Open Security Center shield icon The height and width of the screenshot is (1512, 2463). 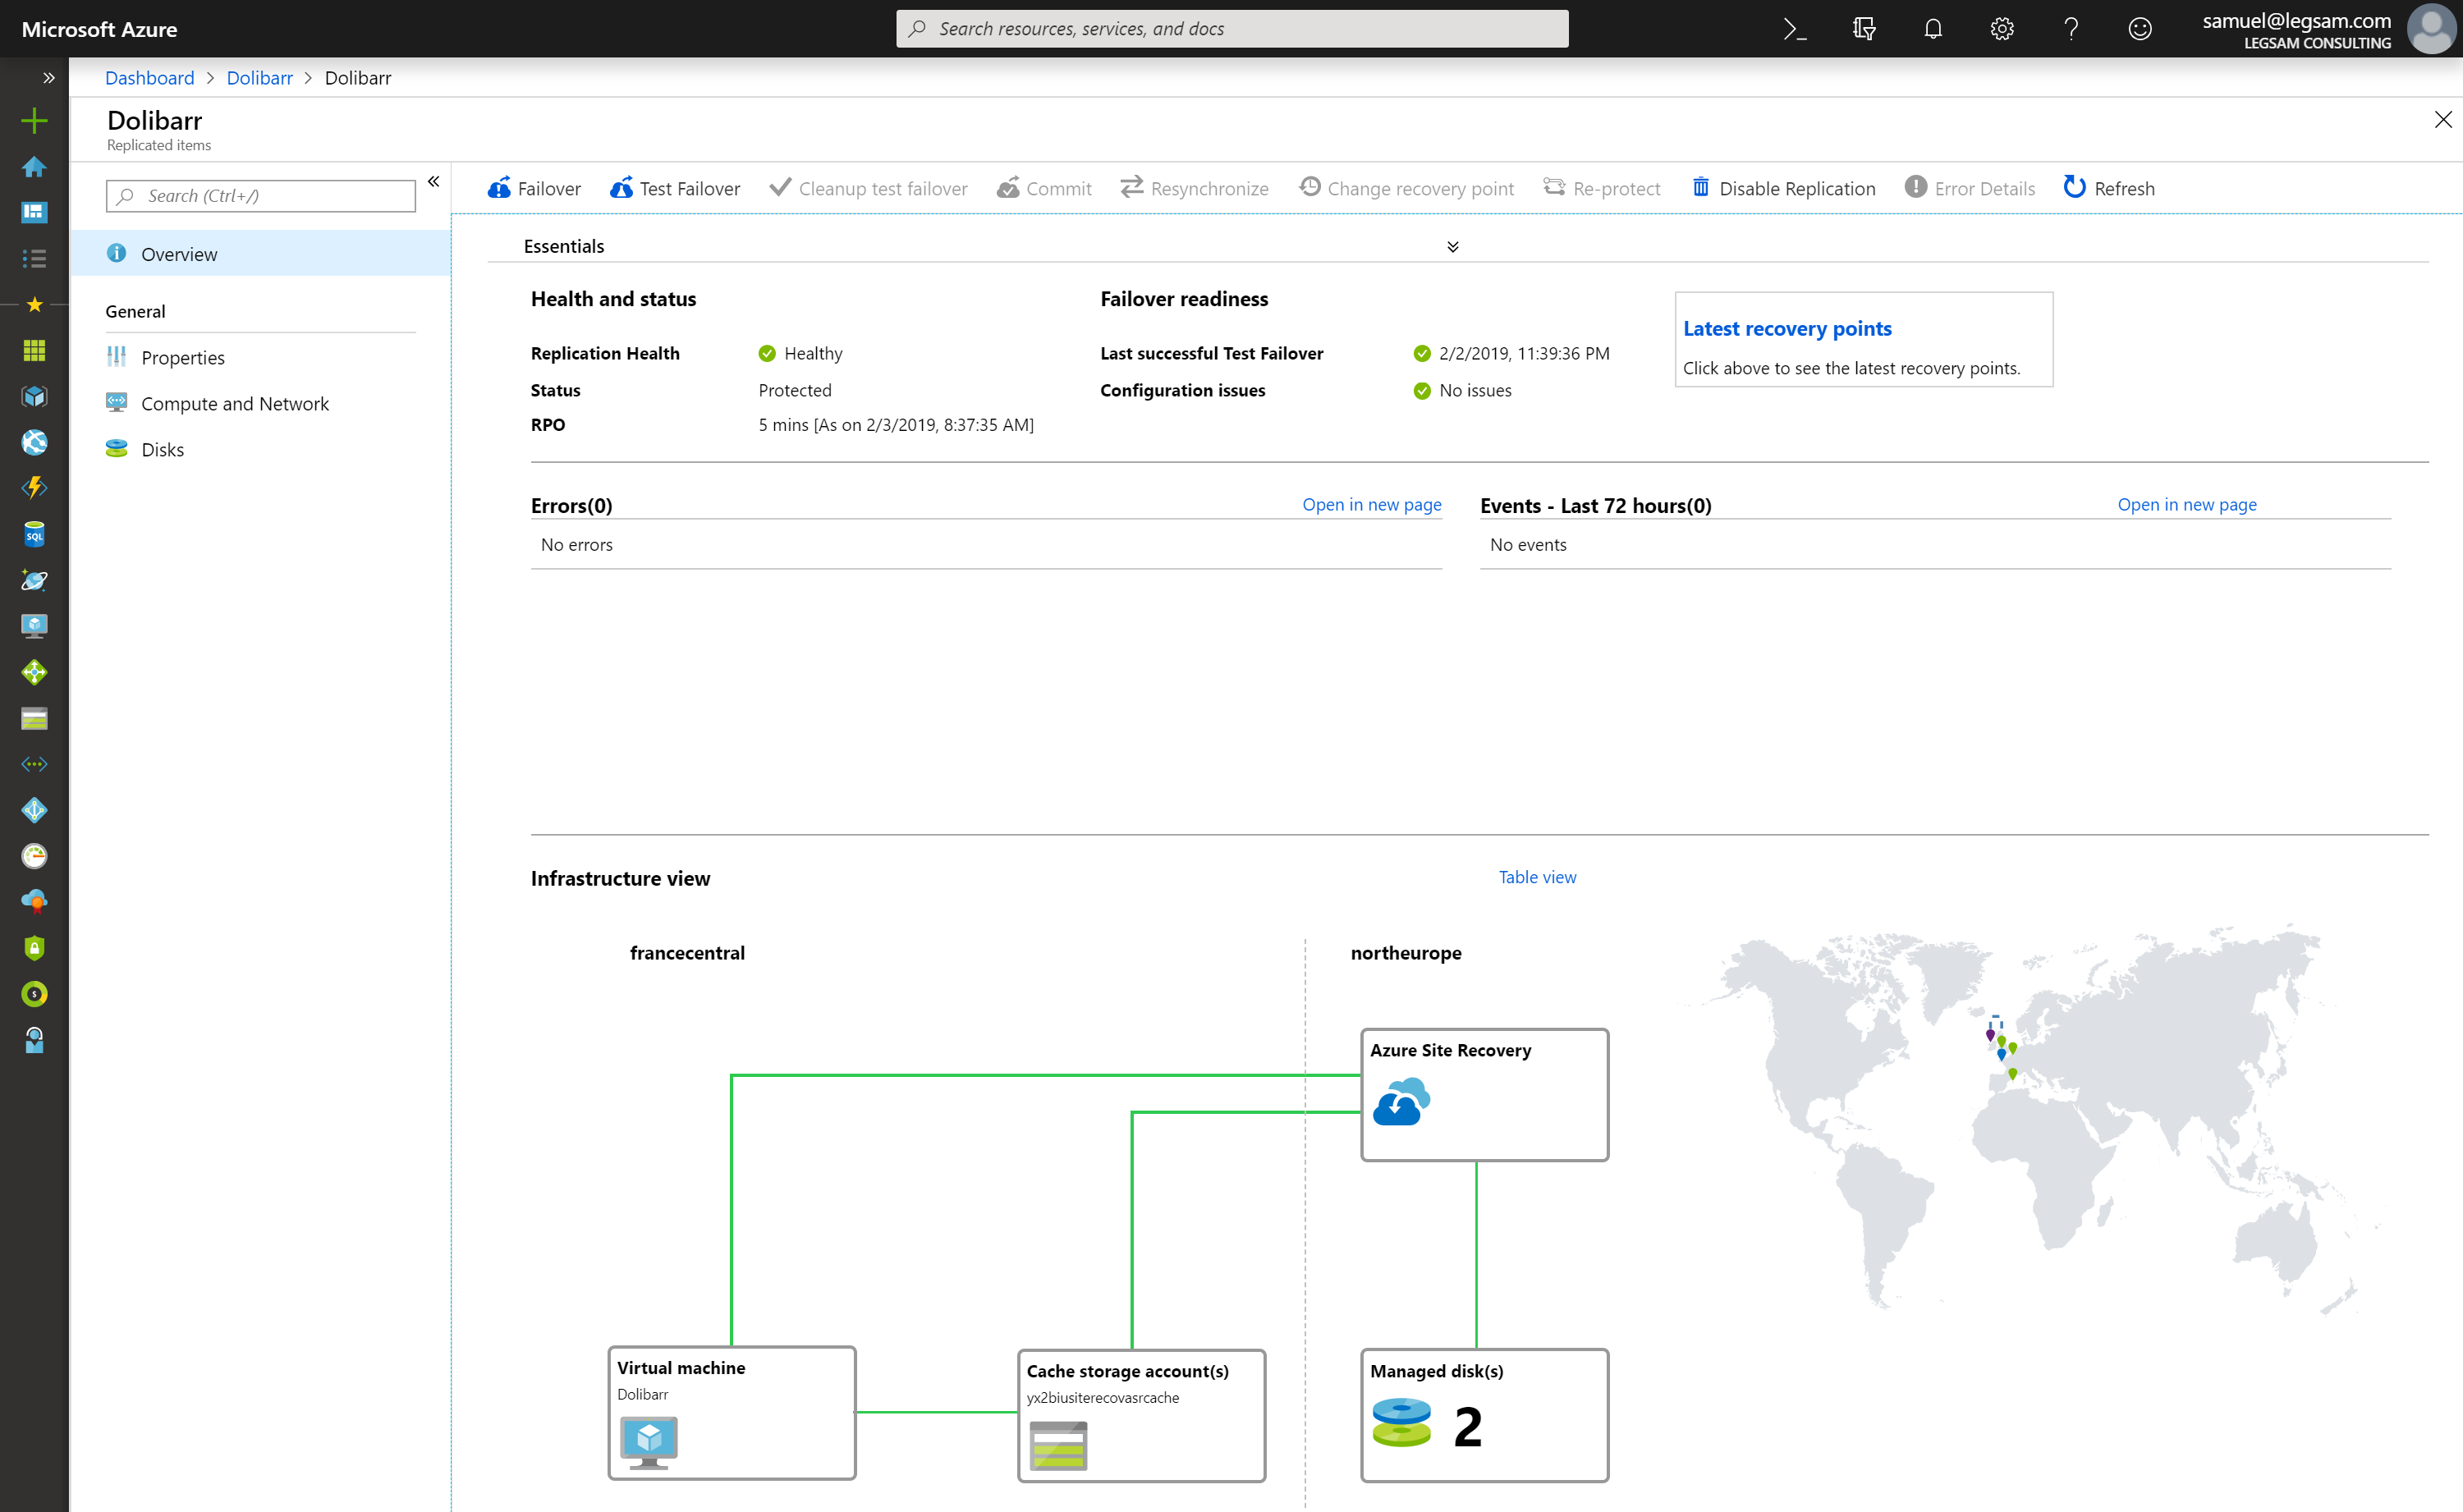click(x=34, y=947)
